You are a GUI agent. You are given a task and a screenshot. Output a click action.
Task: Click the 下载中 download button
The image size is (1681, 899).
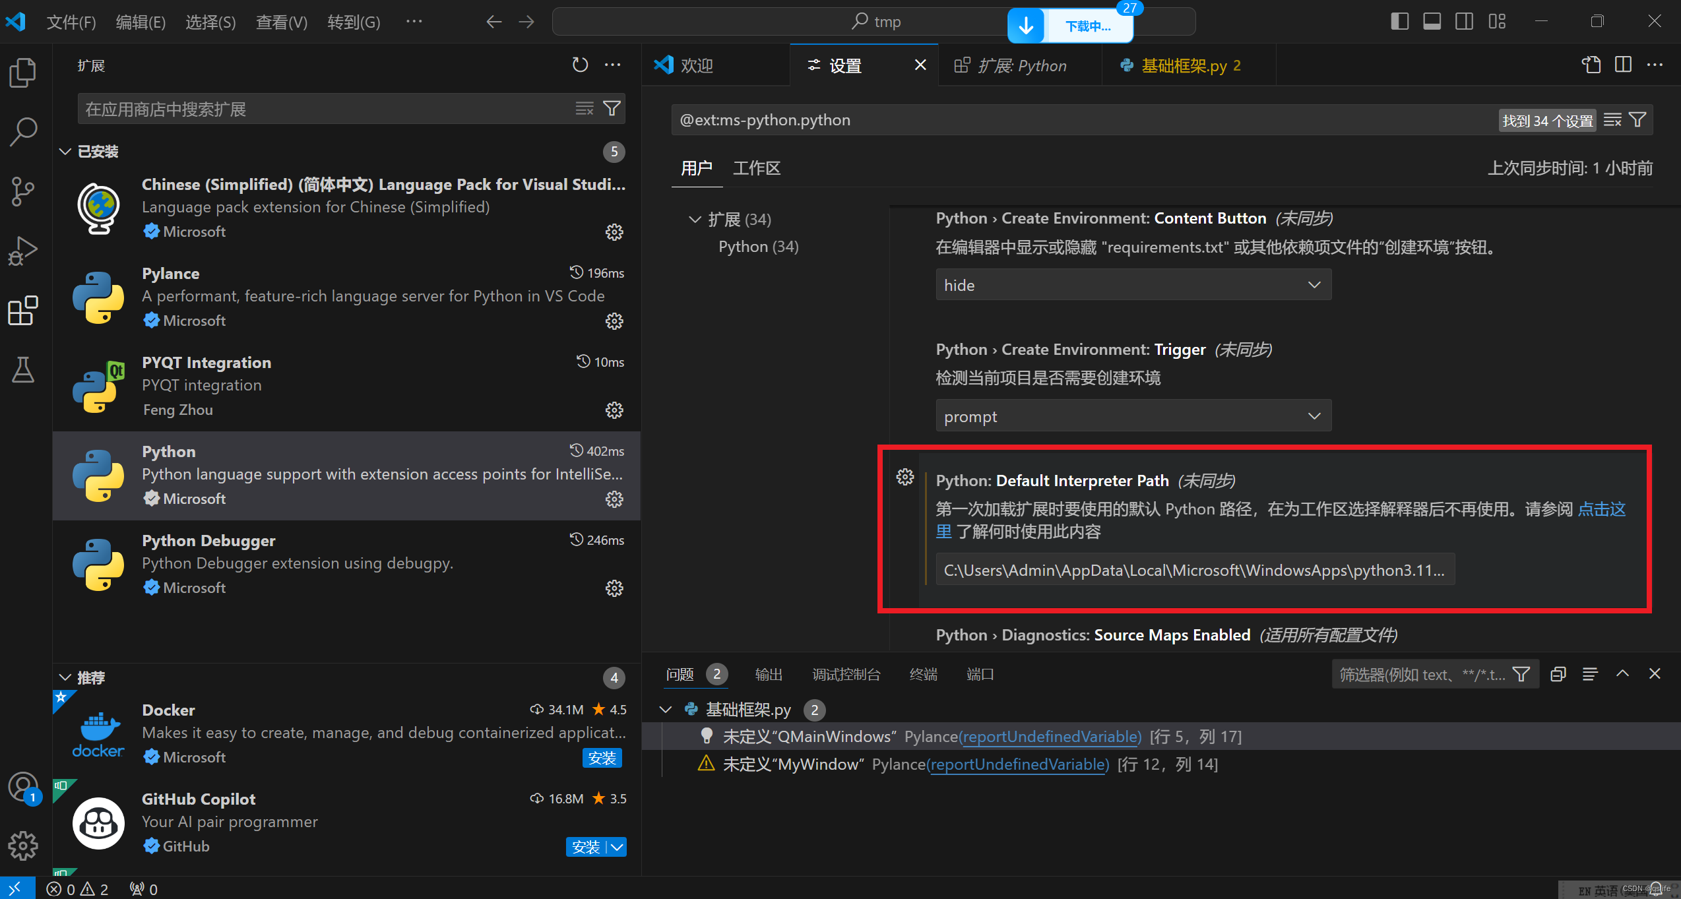click(x=1071, y=26)
